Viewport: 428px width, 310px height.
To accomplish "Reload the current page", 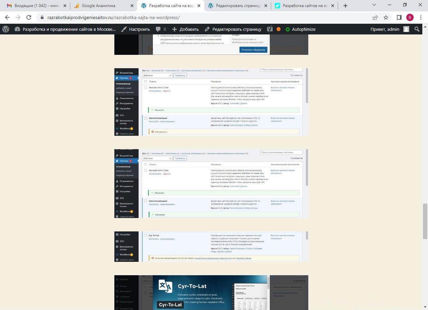I will click(x=29, y=17).
